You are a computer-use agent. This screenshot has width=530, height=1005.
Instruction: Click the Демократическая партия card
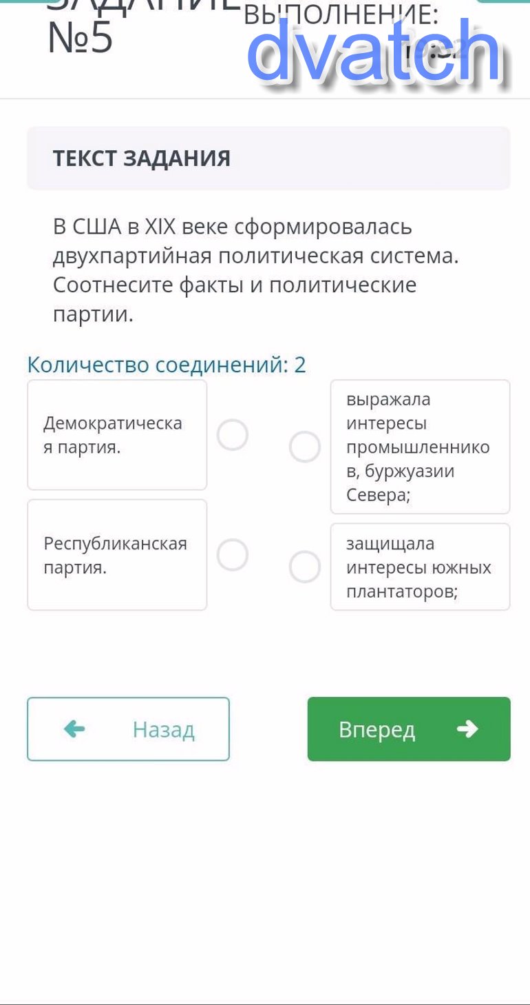(x=117, y=435)
